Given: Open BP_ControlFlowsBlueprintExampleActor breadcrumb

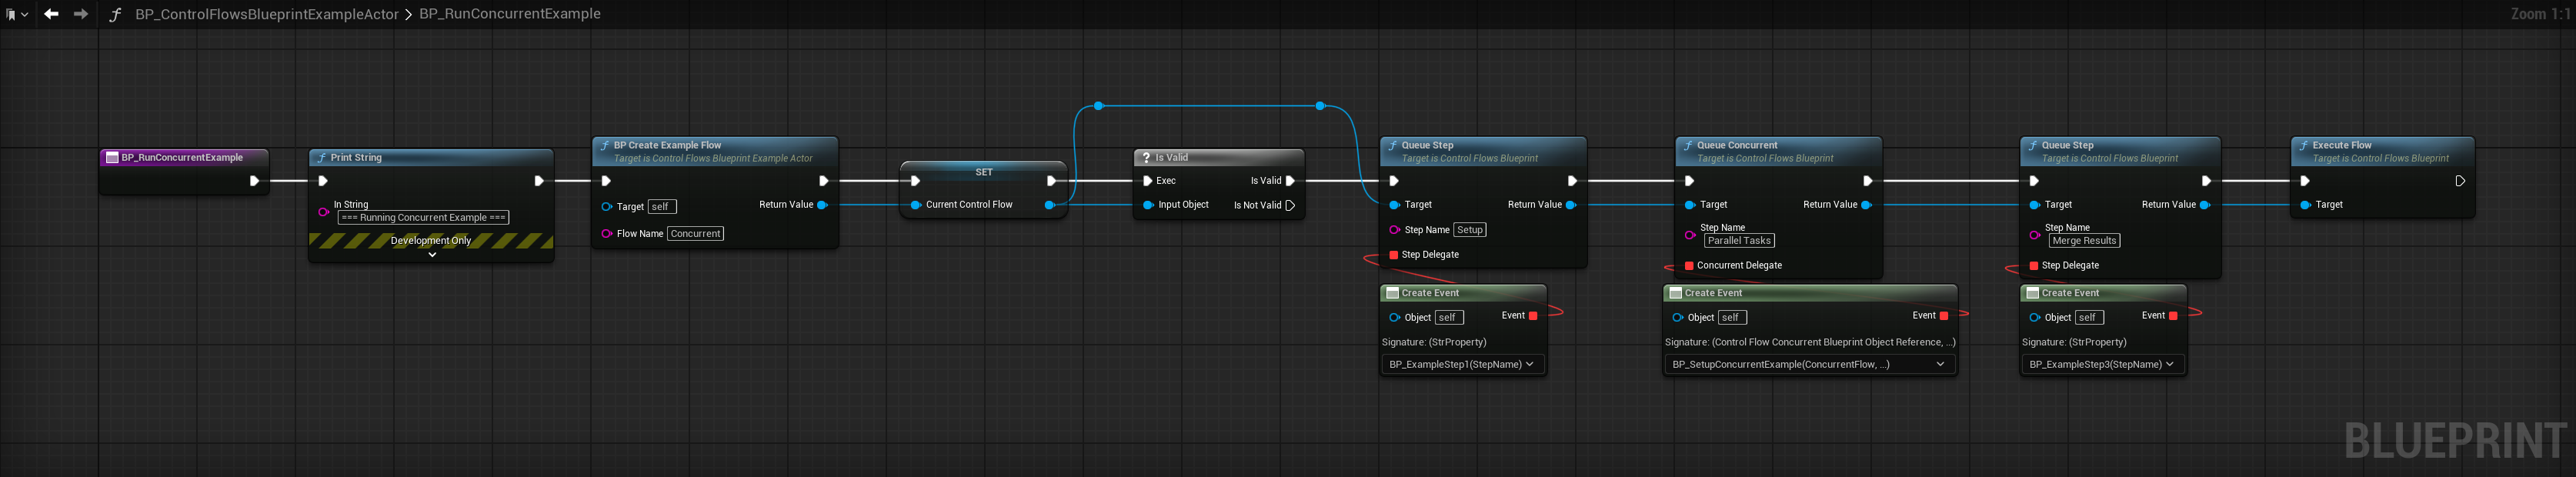Looking at the screenshot, I should pos(266,14).
